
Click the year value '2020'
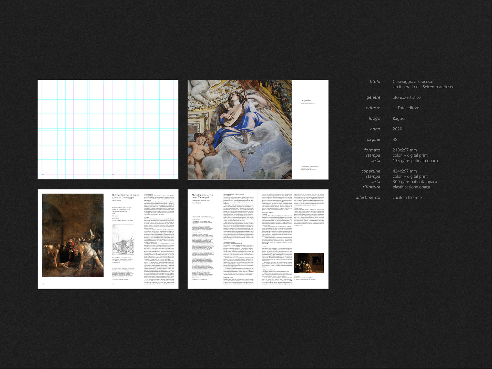tap(397, 129)
